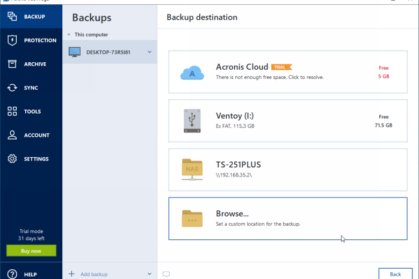This screenshot has width=419, height=279.
Task: Open the Add backup dropdown arrow
Action: point(149,274)
